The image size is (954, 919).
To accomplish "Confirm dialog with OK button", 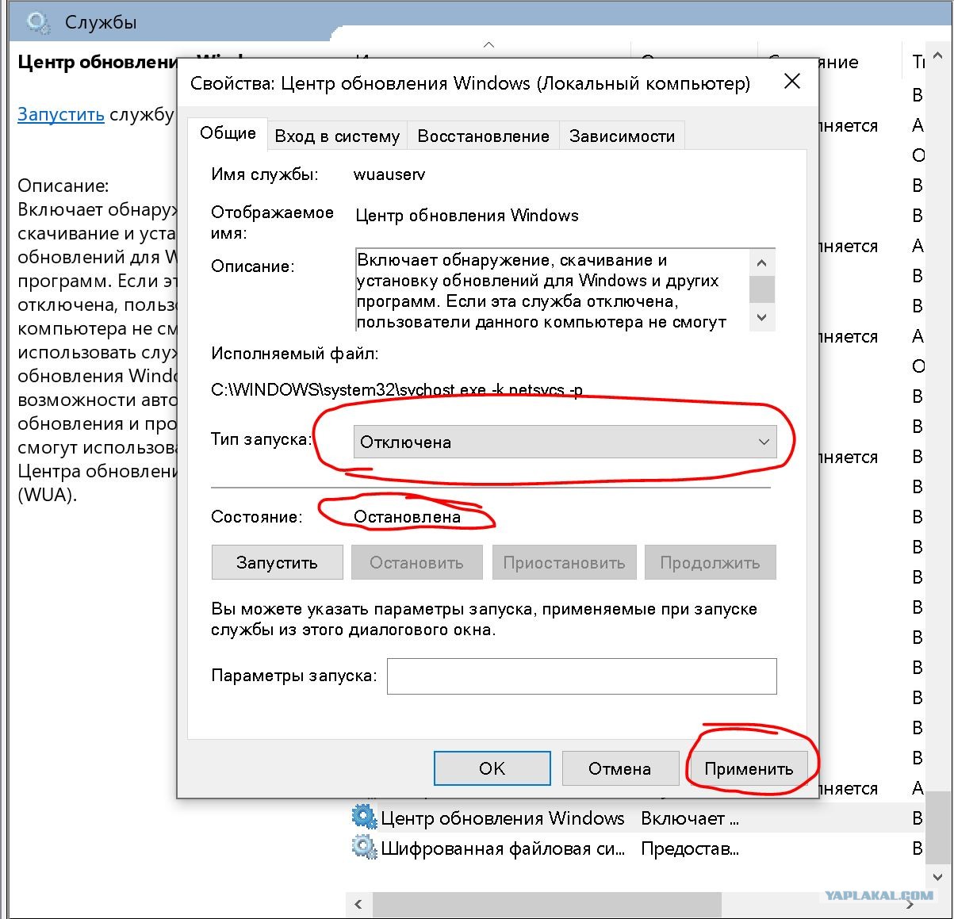I will (492, 768).
